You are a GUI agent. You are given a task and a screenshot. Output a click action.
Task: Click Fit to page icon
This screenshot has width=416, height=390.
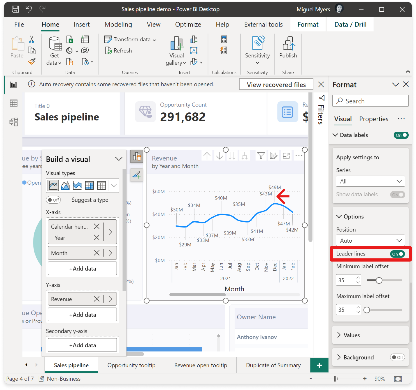tap(398, 379)
